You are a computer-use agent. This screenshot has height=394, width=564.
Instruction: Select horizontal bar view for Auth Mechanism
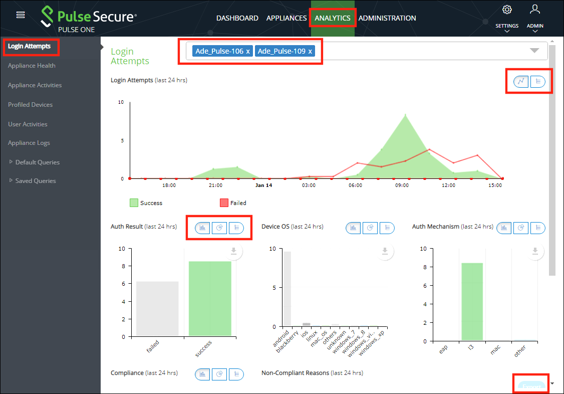pyautogui.click(x=537, y=228)
